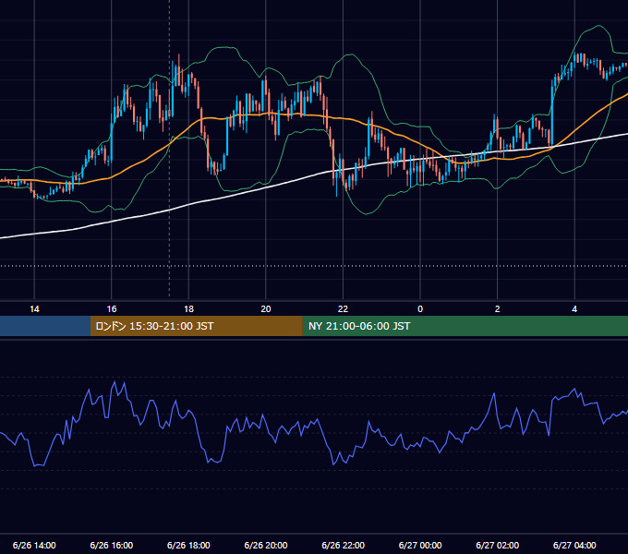Click the ロンドン 15:30-21:00 JST session bar

click(196, 326)
